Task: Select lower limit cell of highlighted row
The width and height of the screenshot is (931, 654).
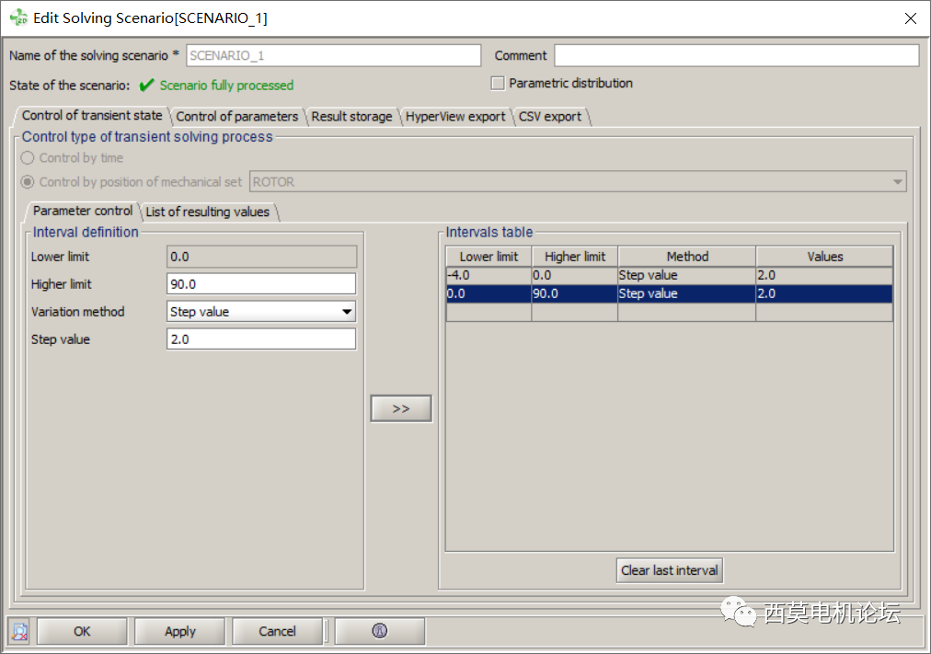Action: (x=488, y=293)
